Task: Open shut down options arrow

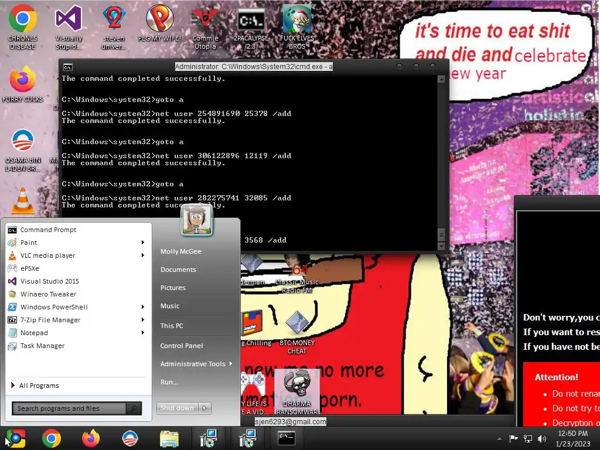Action: pos(204,408)
